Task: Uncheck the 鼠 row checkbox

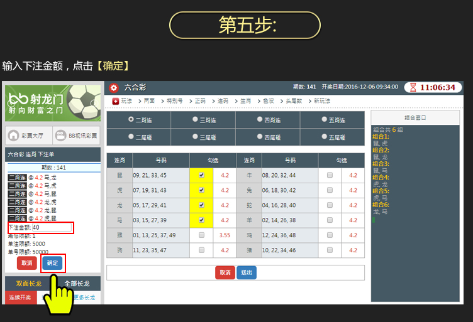Action: pos(201,176)
